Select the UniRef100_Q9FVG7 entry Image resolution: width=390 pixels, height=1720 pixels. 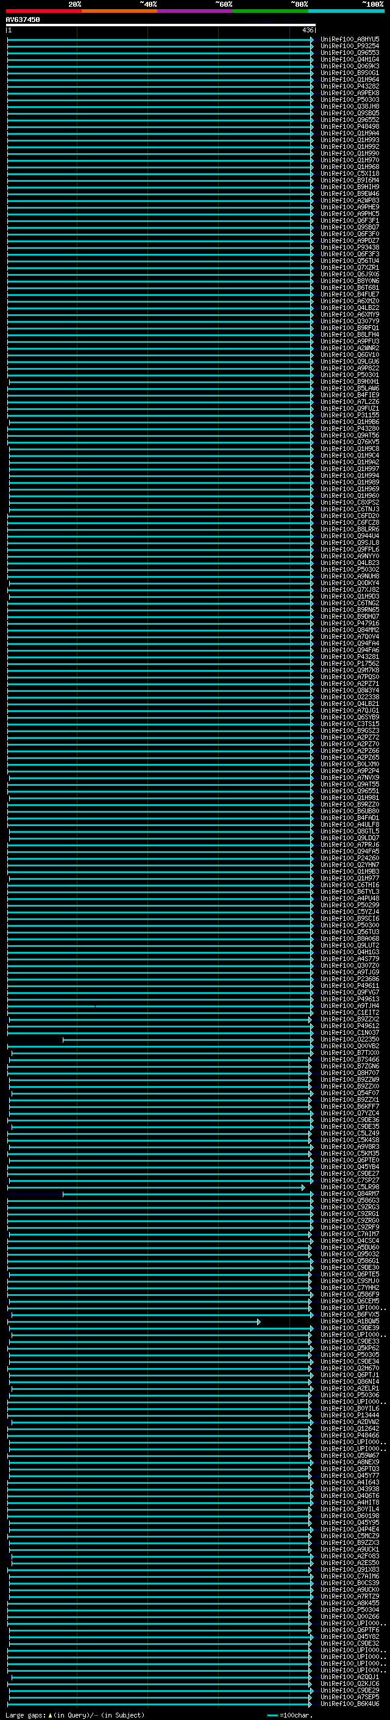click(x=350, y=992)
